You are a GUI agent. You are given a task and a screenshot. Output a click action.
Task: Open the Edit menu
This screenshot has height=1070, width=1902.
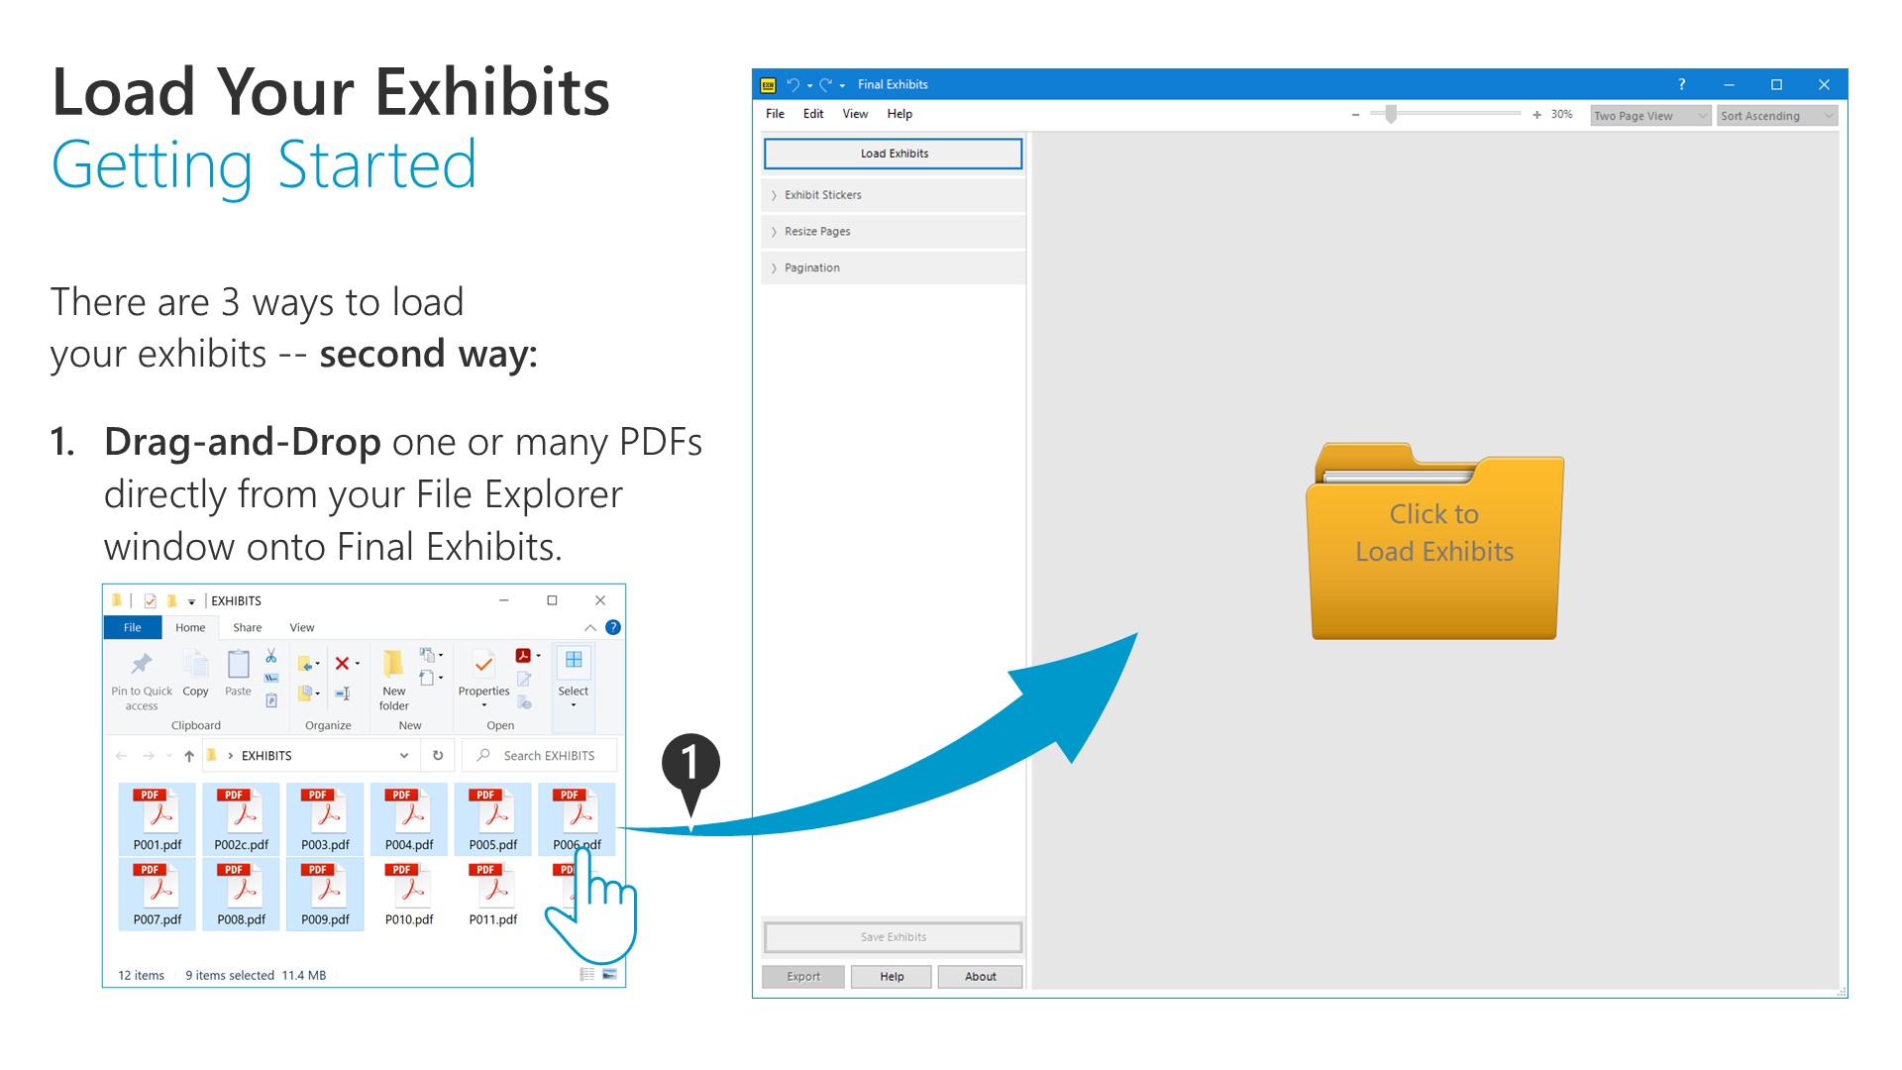pos(812,114)
